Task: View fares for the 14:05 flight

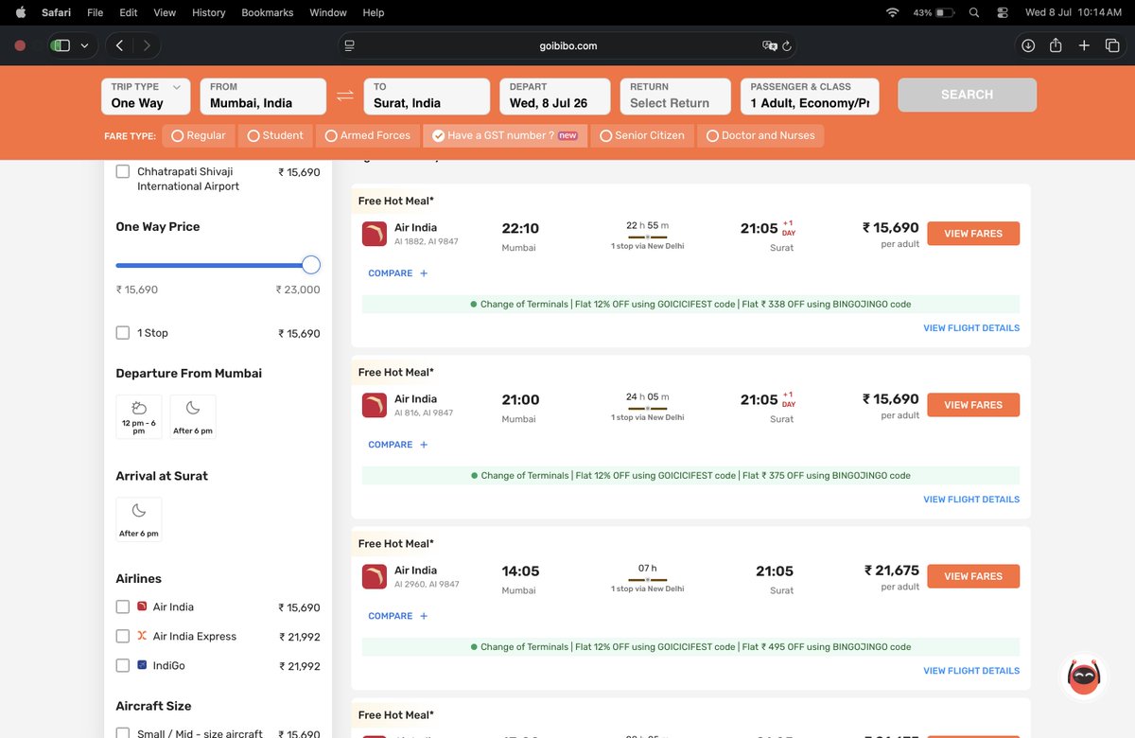Action: point(973,576)
